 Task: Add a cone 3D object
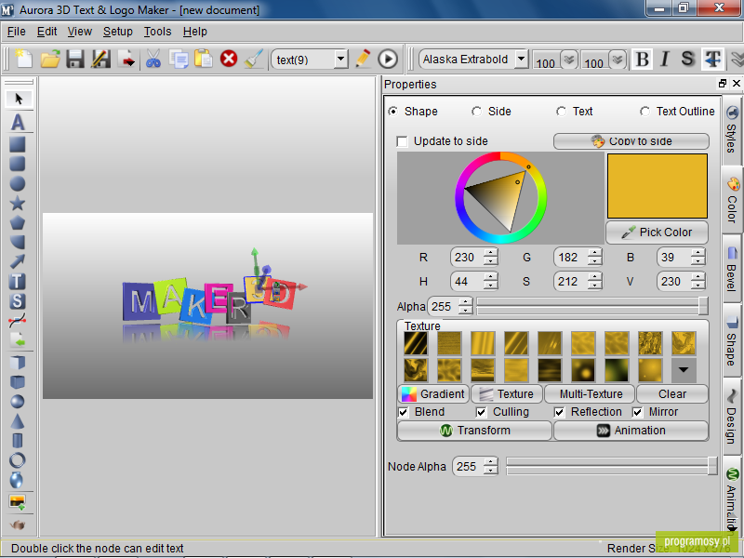(x=17, y=421)
